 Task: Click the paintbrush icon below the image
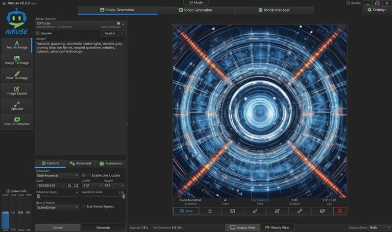(x=255, y=211)
